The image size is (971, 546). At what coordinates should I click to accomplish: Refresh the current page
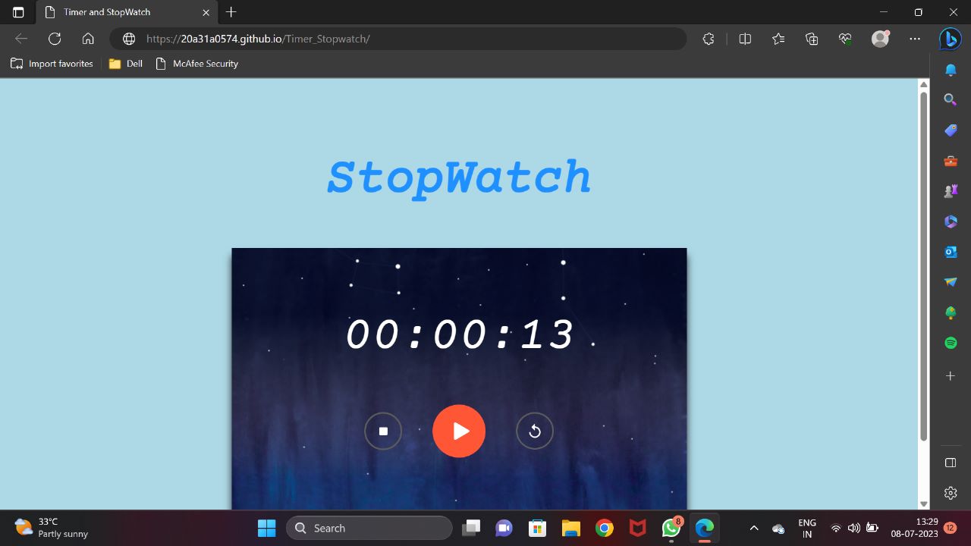tap(55, 39)
